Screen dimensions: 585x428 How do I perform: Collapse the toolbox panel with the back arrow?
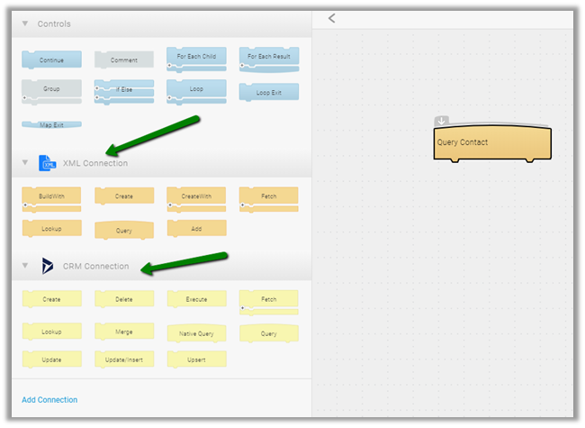coord(331,18)
